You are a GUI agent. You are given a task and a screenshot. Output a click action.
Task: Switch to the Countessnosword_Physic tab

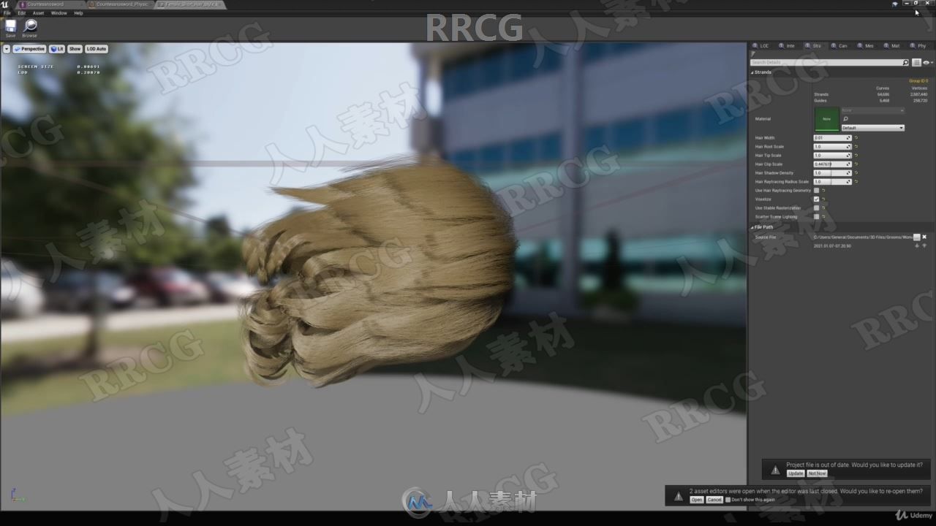121,4
